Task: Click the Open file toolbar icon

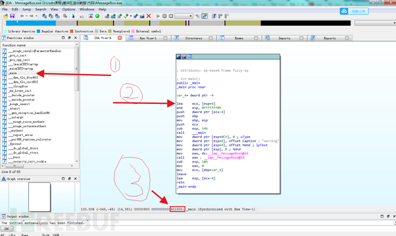Action: point(6,16)
